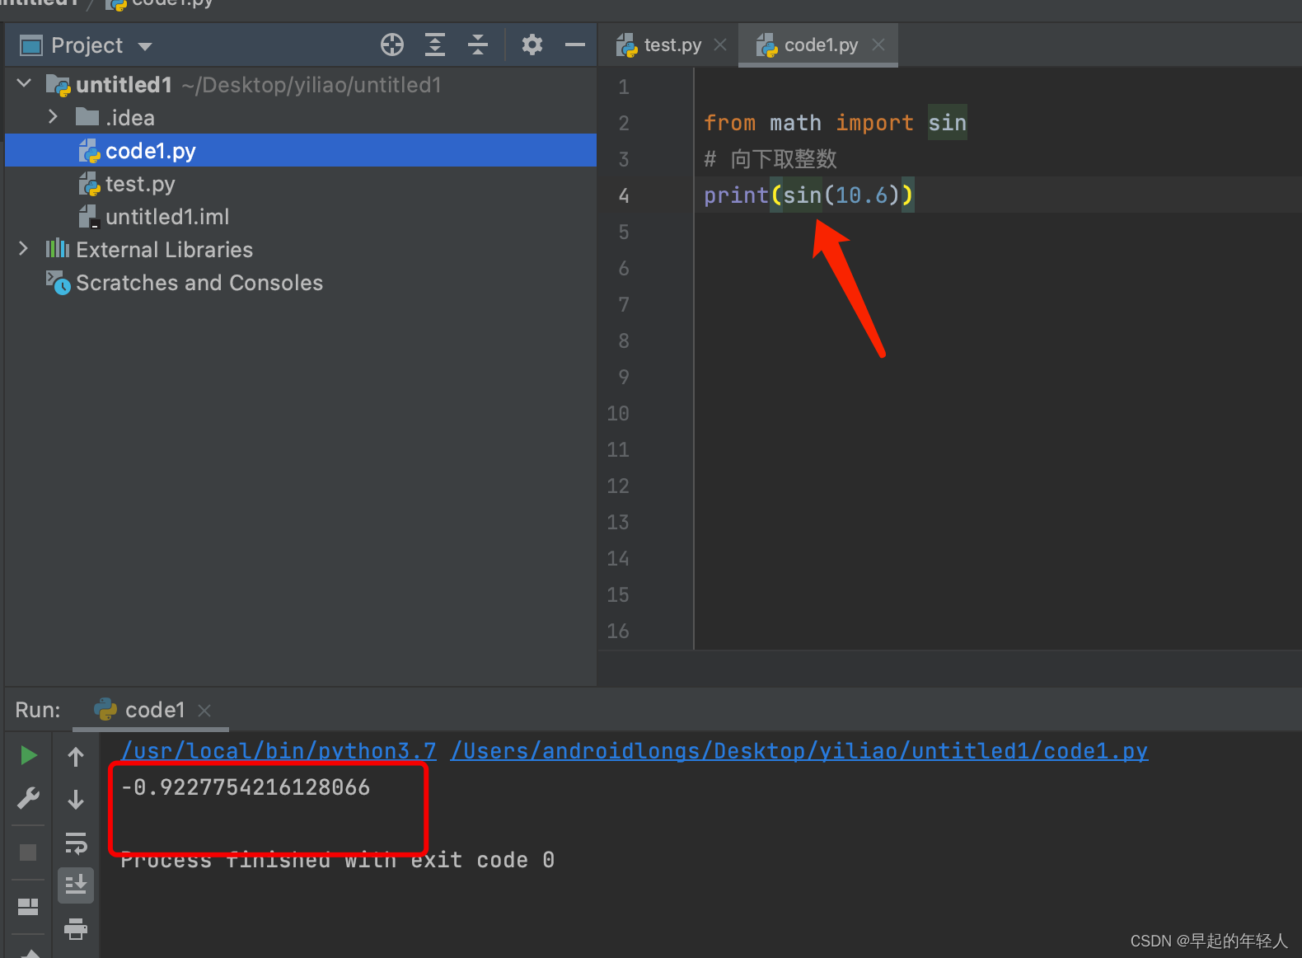The height and width of the screenshot is (958, 1302).
Task: Select code1.py in project tree
Action: coord(301,150)
